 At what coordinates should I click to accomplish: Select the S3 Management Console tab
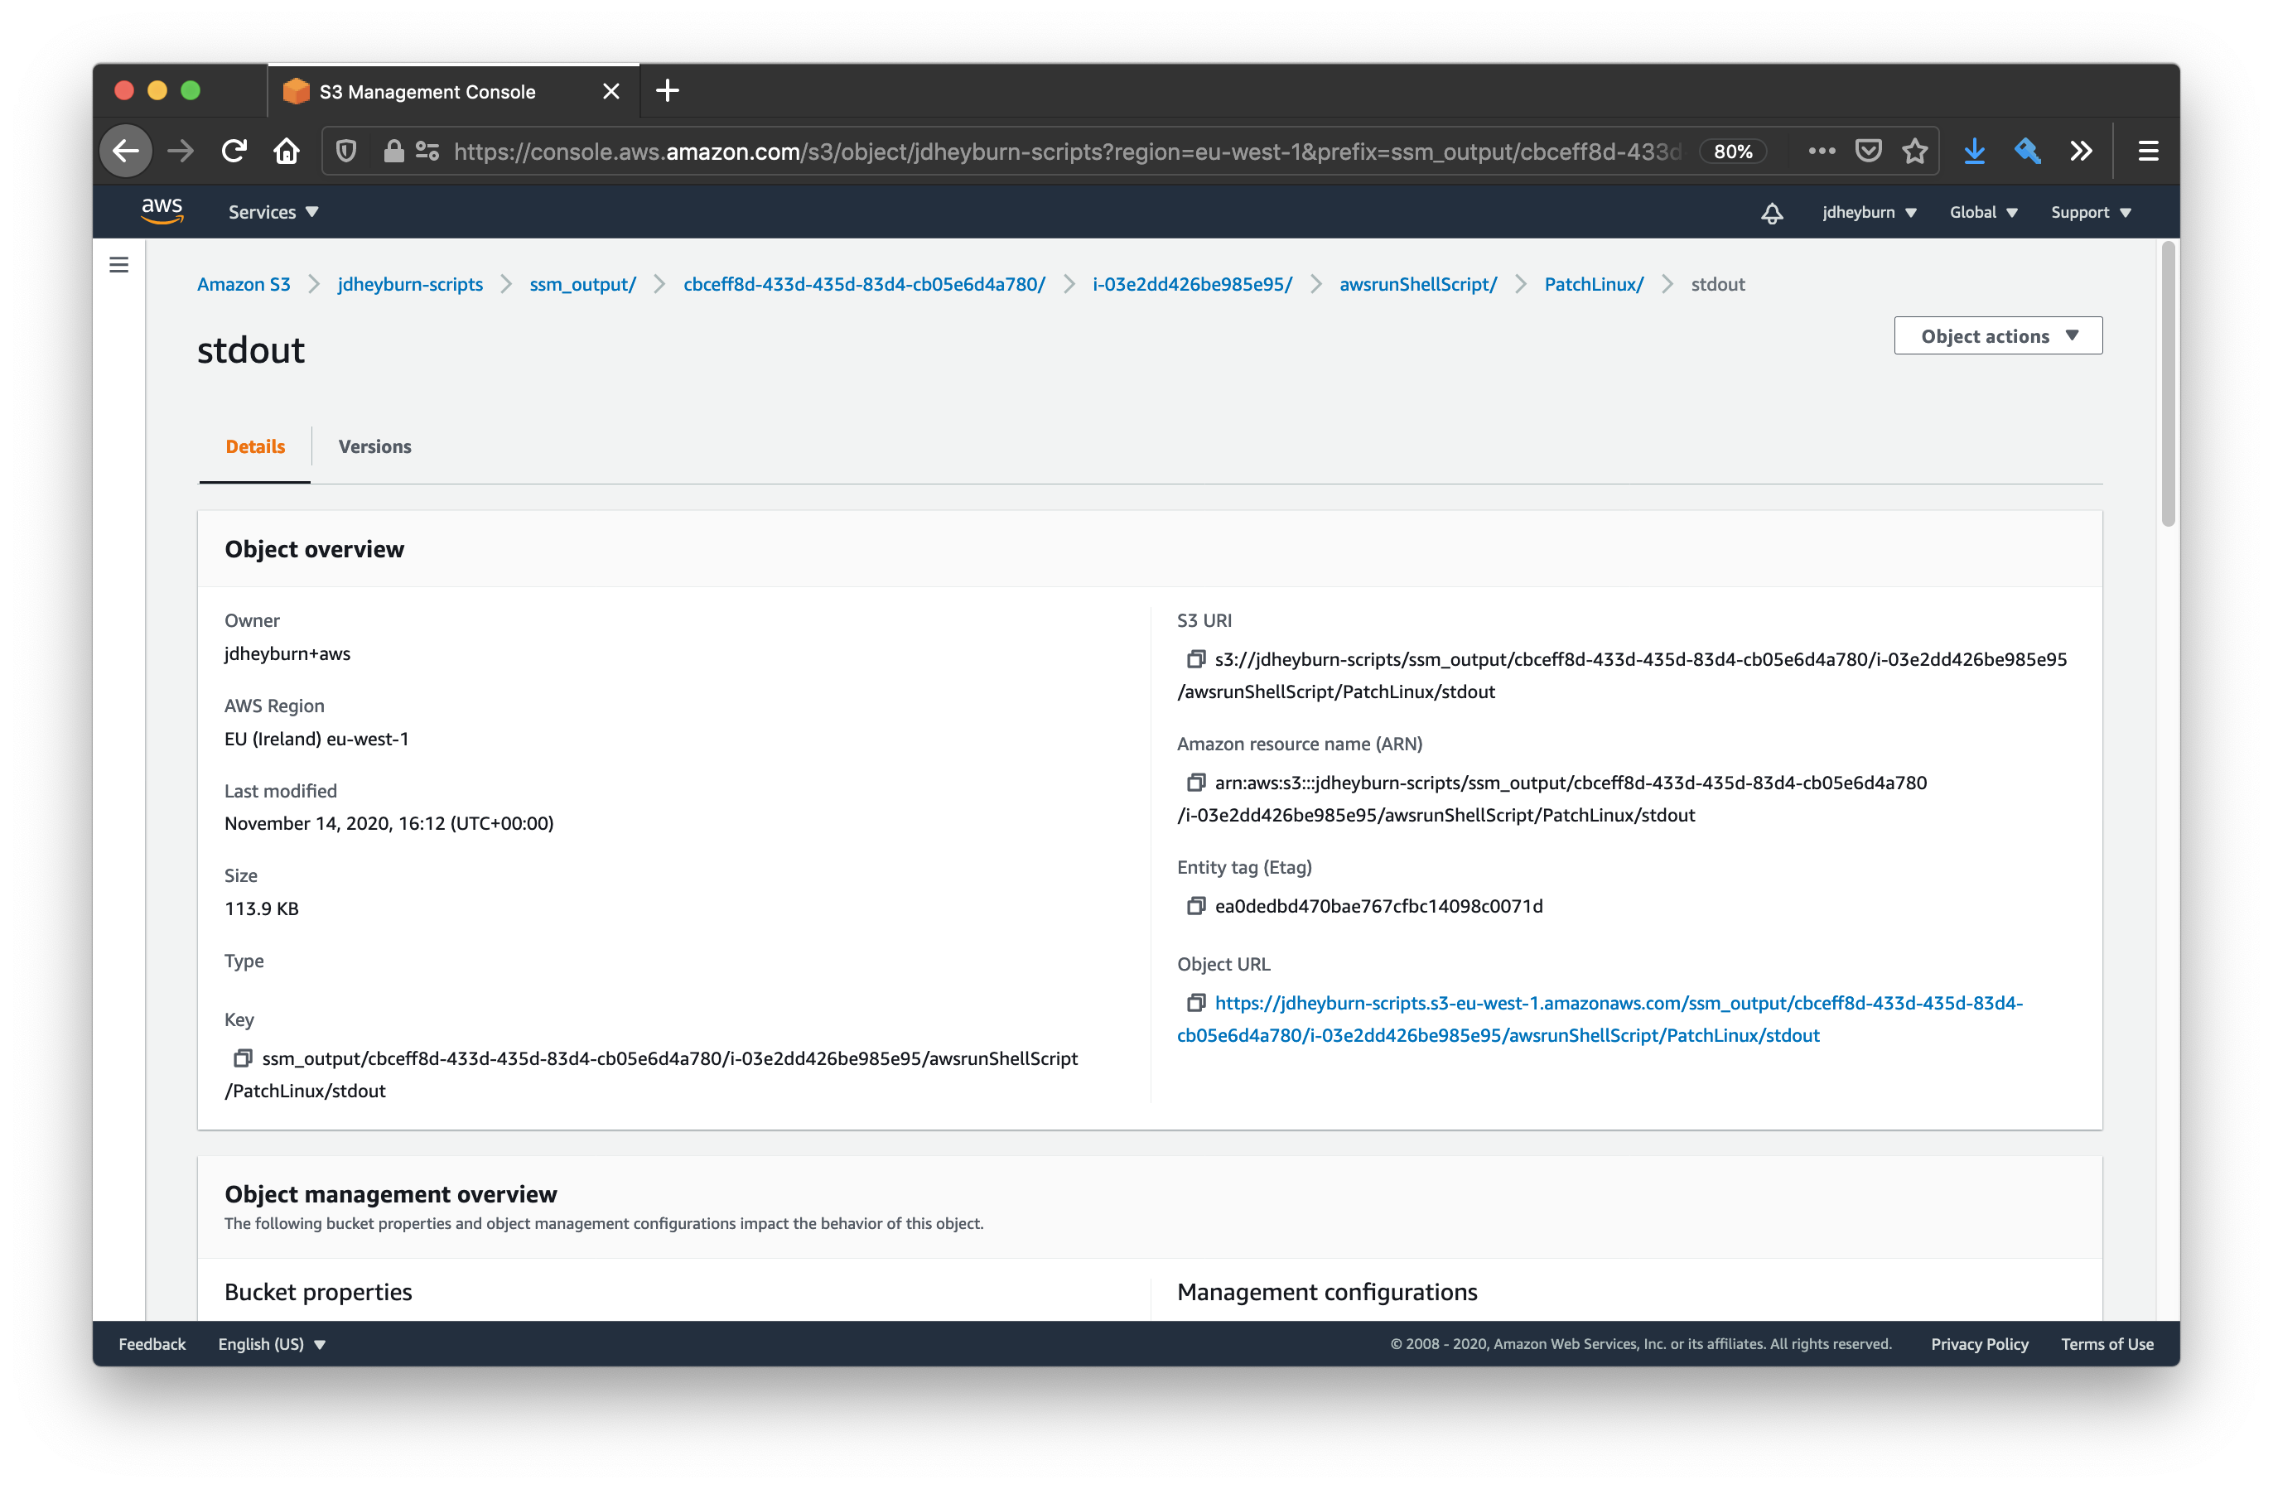pyautogui.click(x=454, y=92)
